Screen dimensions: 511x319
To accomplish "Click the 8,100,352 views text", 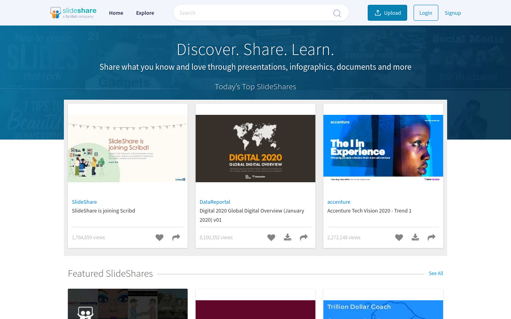I will (216, 237).
